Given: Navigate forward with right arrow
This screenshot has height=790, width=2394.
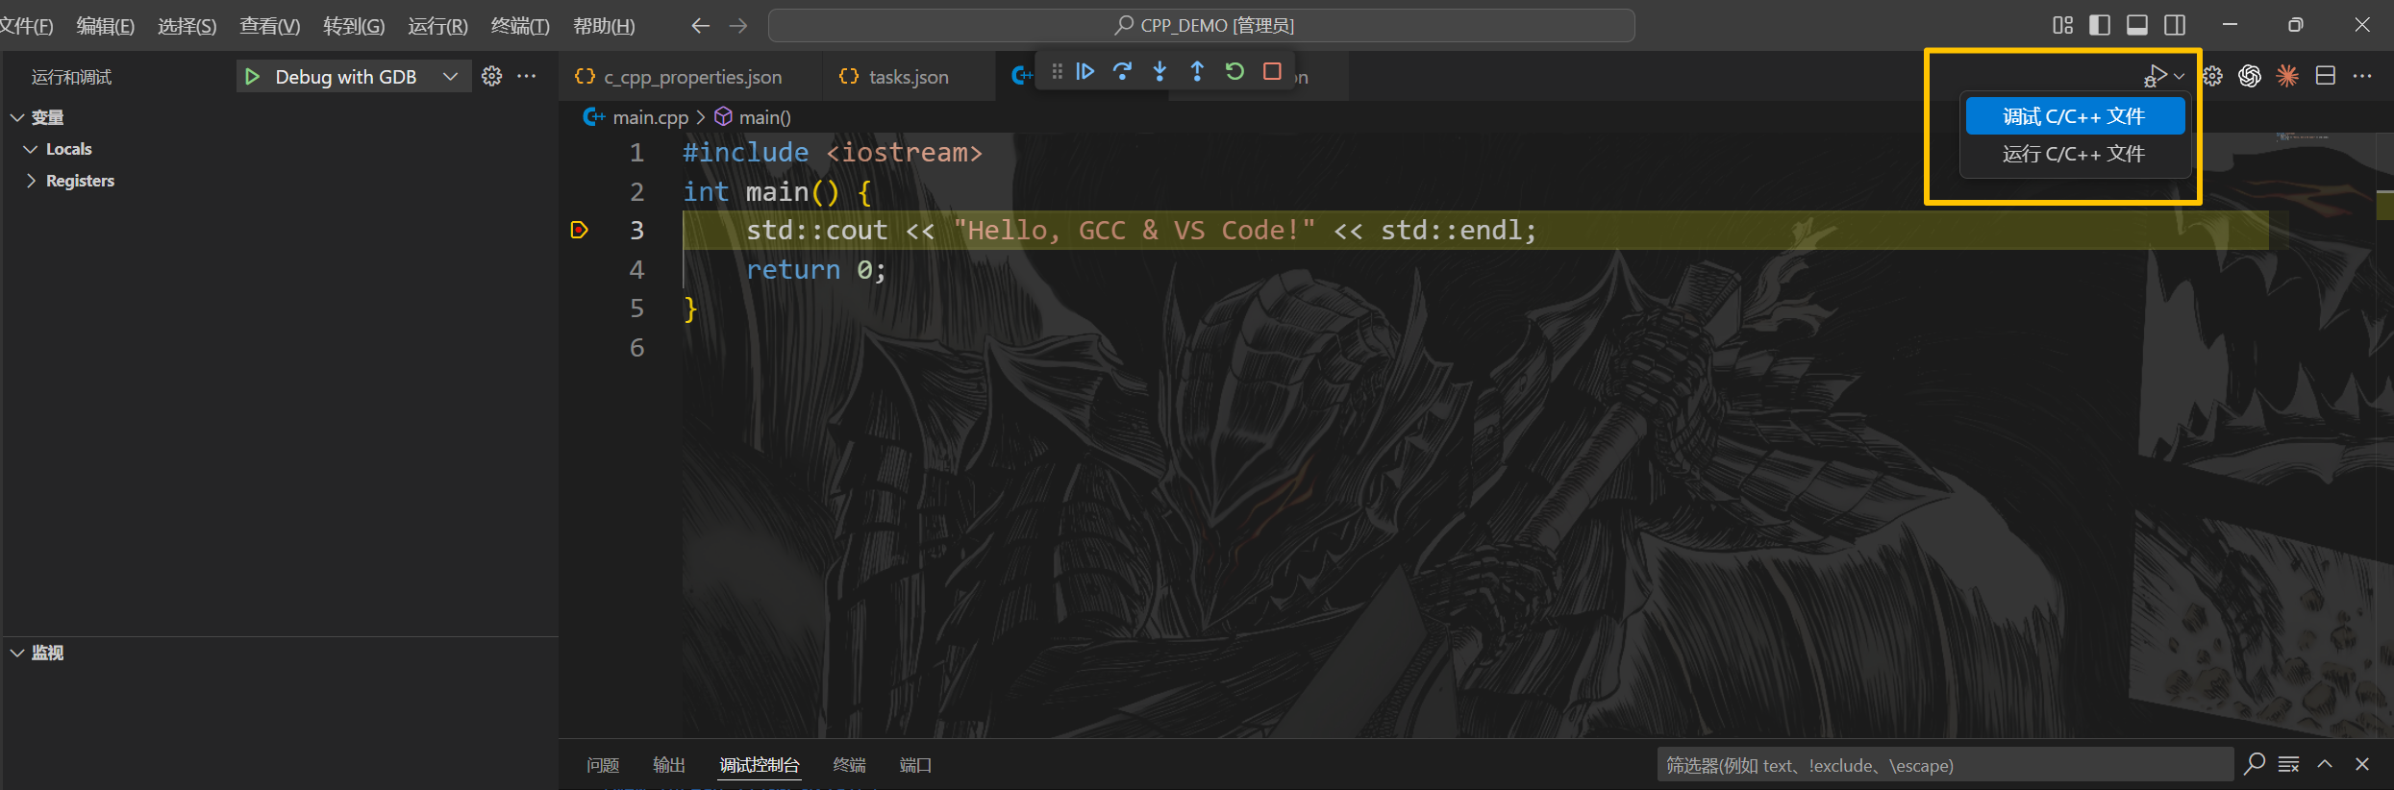Looking at the screenshot, I should click(738, 26).
